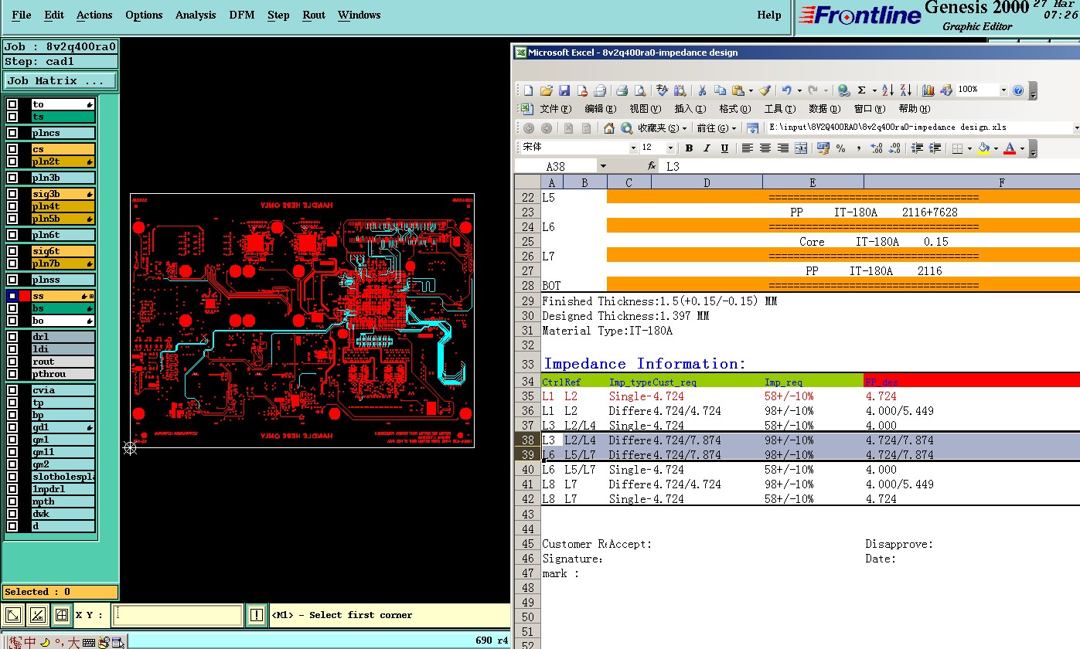Image resolution: width=1080 pixels, height=649 pixels.
Task: Click the Bold formatting button
Action: [x=688, y=148]
